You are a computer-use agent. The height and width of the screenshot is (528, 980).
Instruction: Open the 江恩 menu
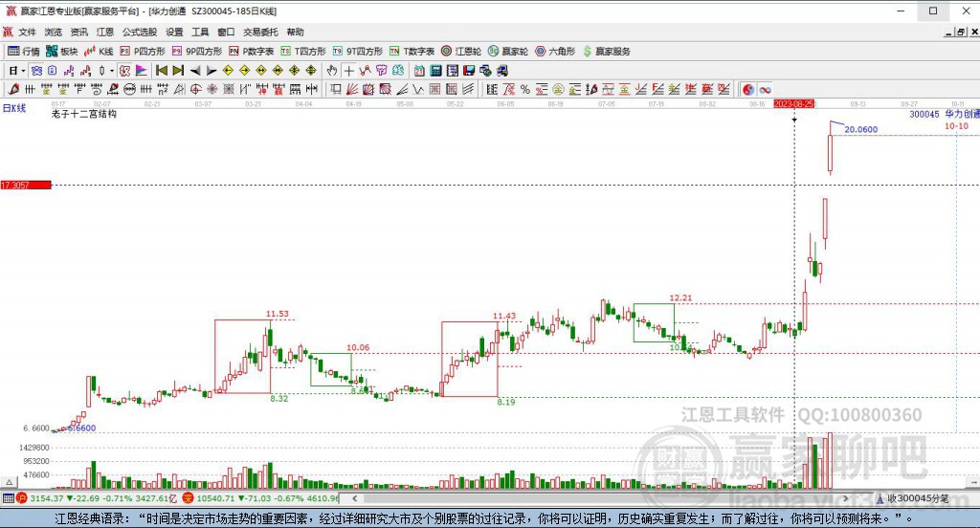[x=105, y=32]
